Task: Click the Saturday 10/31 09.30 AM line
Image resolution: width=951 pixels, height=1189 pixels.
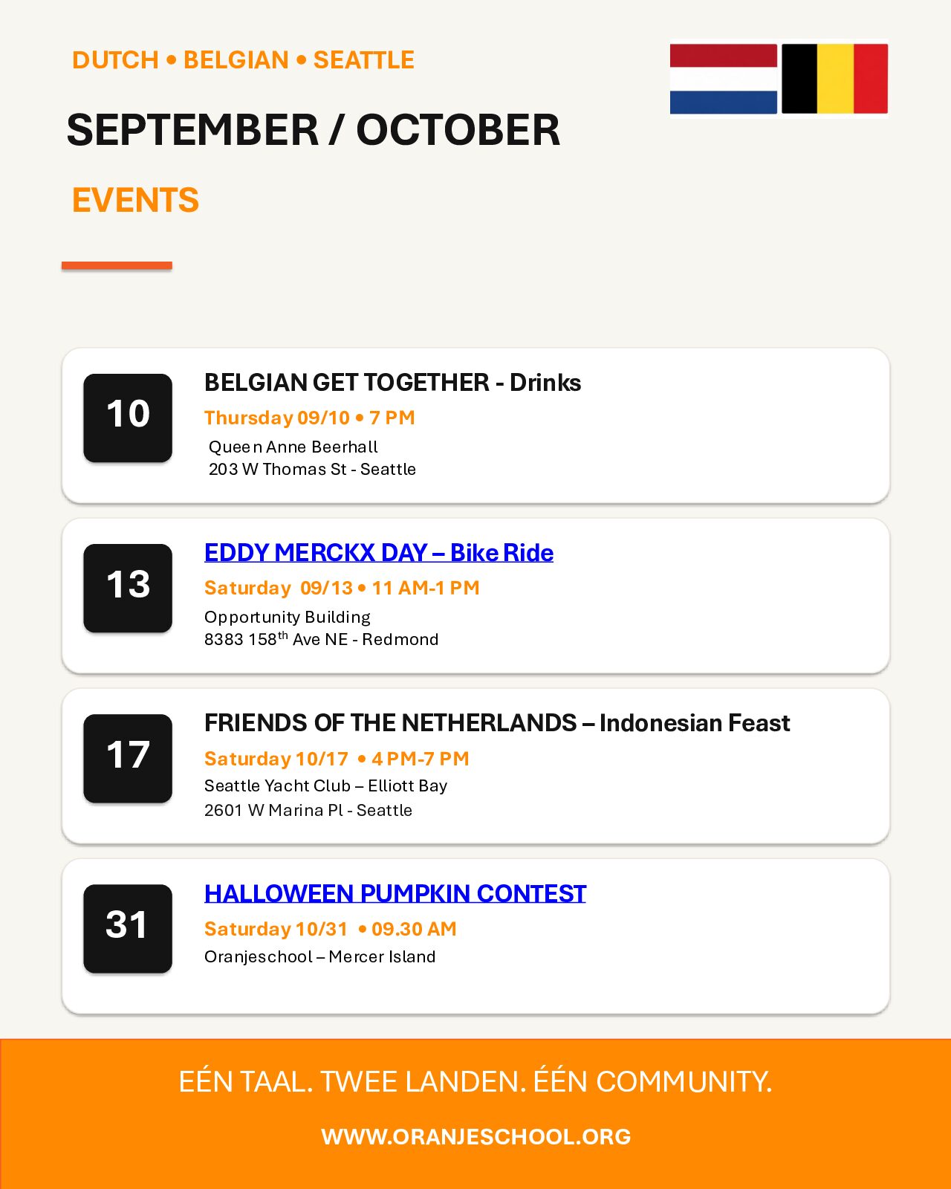Action: pos(331,929)
